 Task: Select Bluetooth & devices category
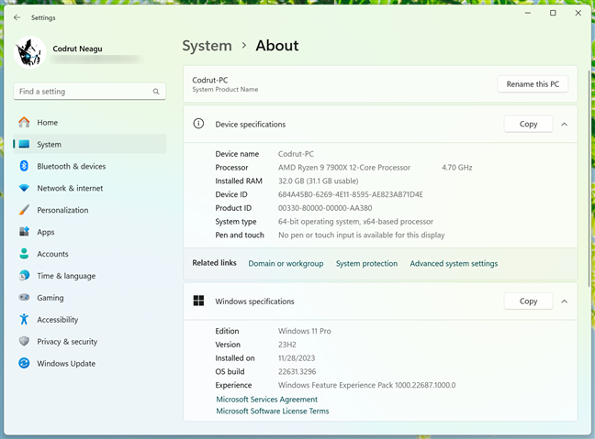click(x=90, y=166)
